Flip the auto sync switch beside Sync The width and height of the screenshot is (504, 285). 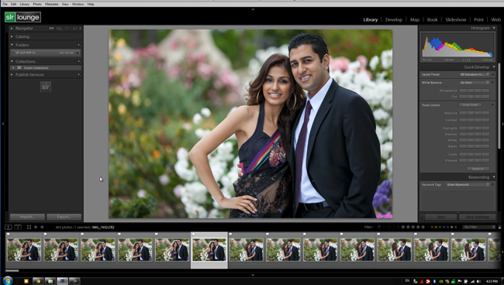point(423,217)
